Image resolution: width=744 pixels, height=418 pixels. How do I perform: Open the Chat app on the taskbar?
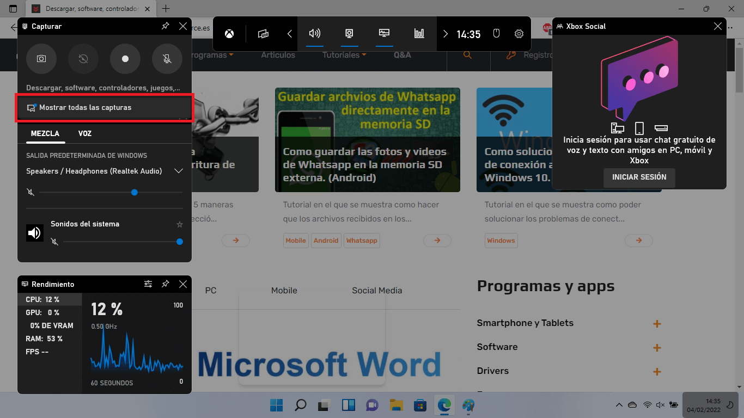coord(372,405)
